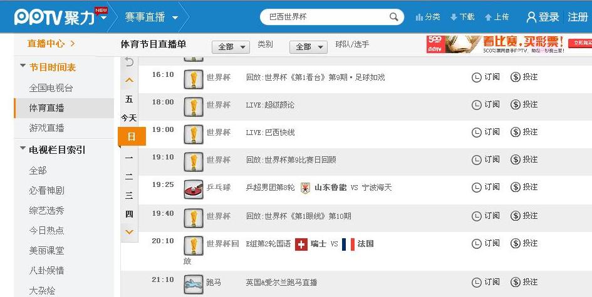This screenshot has height=297, width=592.
Task: Select day 四 in date selector
Action: [129, 214]
